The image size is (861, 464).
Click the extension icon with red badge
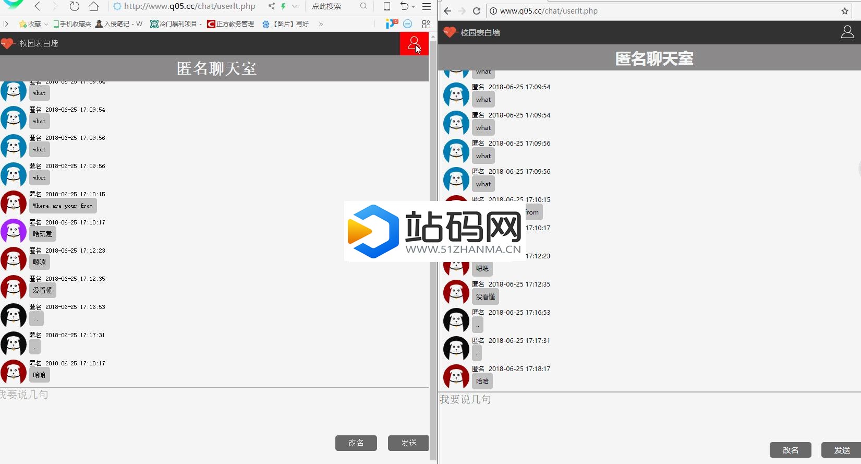pos(392,23)
